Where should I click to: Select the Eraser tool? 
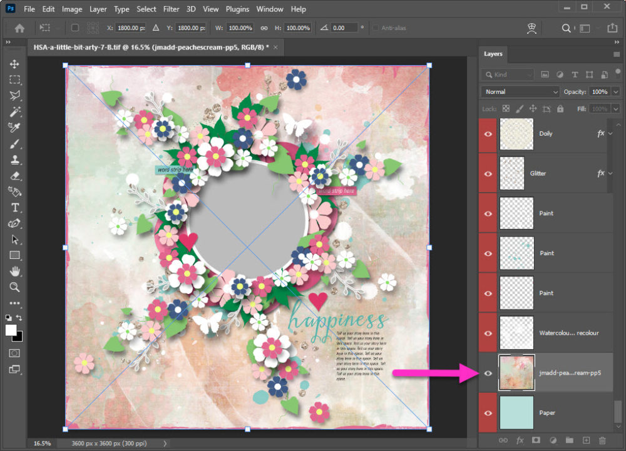coord(15,176)
